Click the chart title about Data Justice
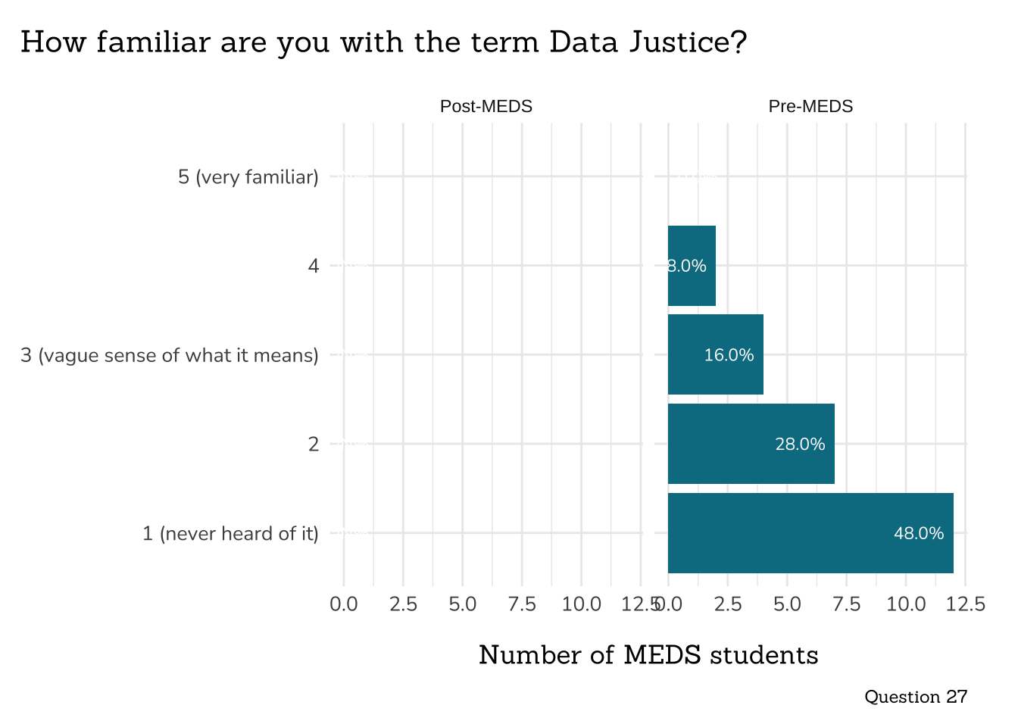This screenshot has width=1018, height=727. pos(383,42)
